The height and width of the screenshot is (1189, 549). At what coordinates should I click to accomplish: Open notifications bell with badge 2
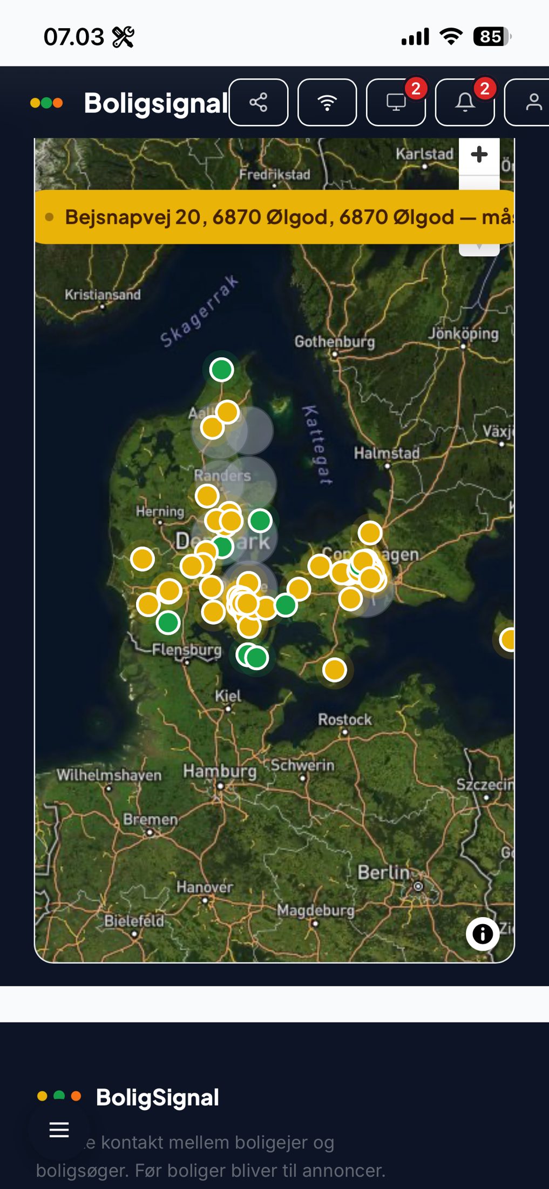coord(465,102)
